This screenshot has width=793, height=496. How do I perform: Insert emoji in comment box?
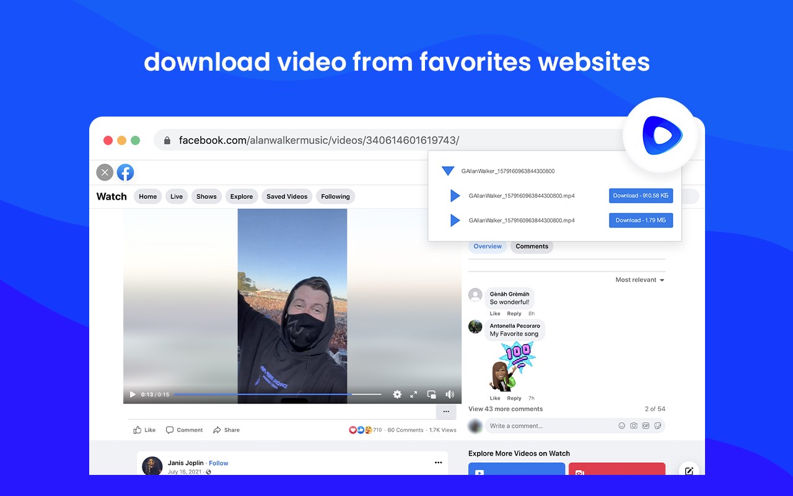[622, 426]
